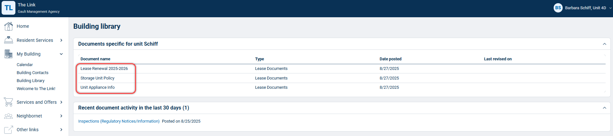Select My Building menu item
Screen dimensions: 613x136
click(29, 54)
